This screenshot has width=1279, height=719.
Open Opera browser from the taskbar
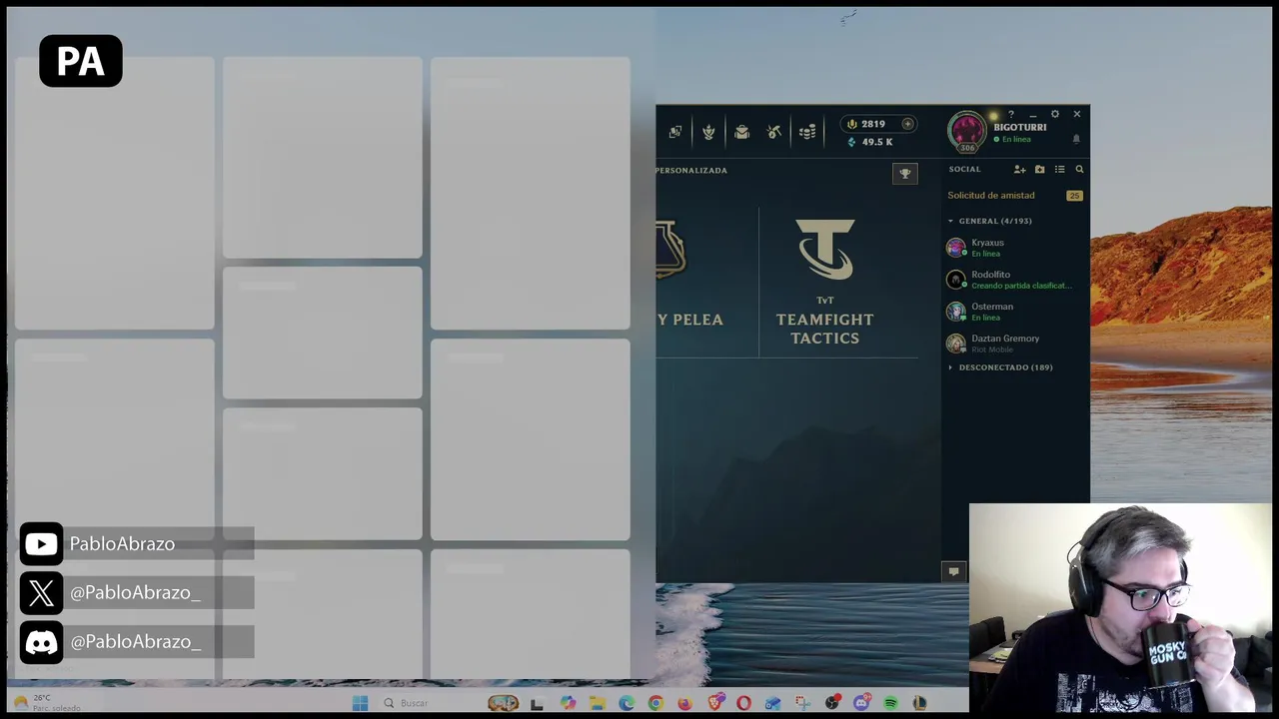(743, 703)
